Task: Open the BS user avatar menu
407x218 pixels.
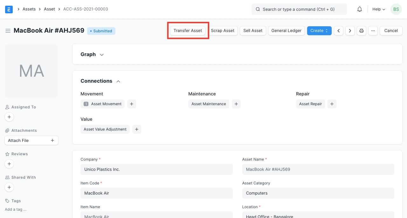Action: 396,9
